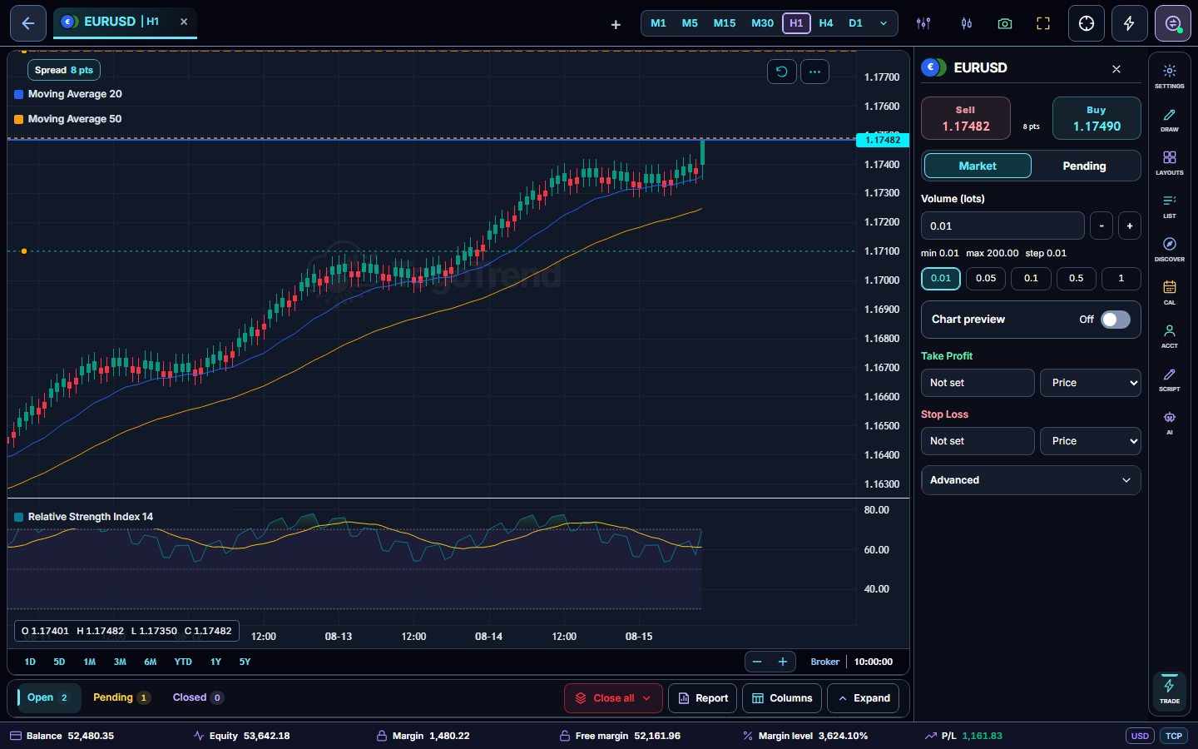Switch to the Closed positions tab

(198, 697)
